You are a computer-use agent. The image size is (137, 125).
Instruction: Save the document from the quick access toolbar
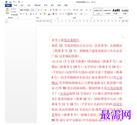(x=10, y=2)
